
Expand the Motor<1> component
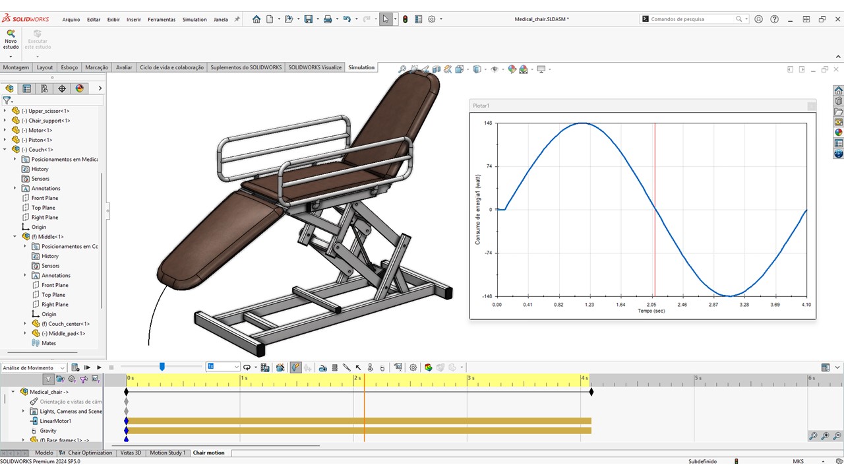pos(5,130)
